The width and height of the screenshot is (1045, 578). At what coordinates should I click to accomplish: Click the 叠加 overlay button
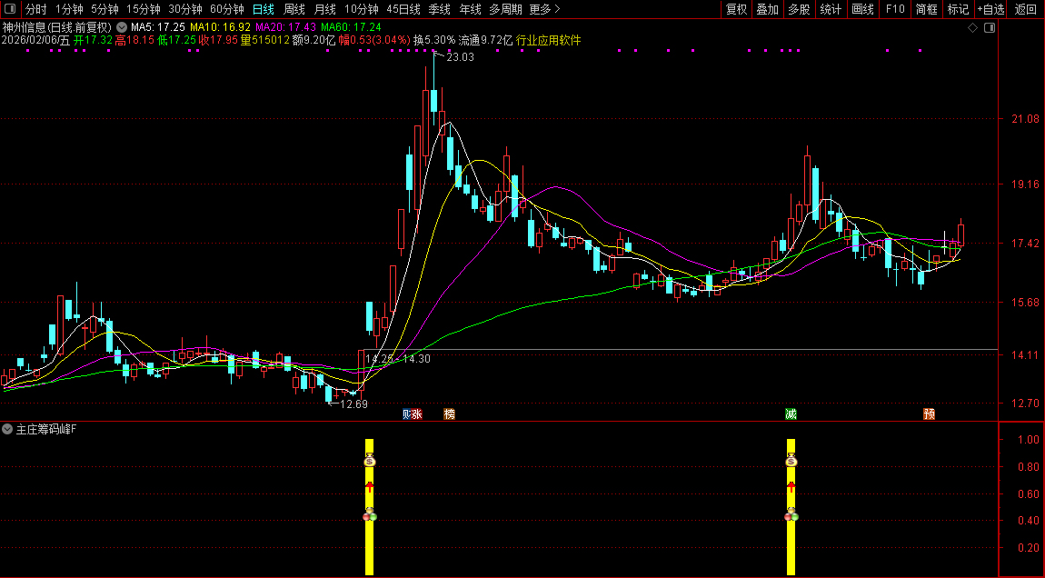point(768,9)
